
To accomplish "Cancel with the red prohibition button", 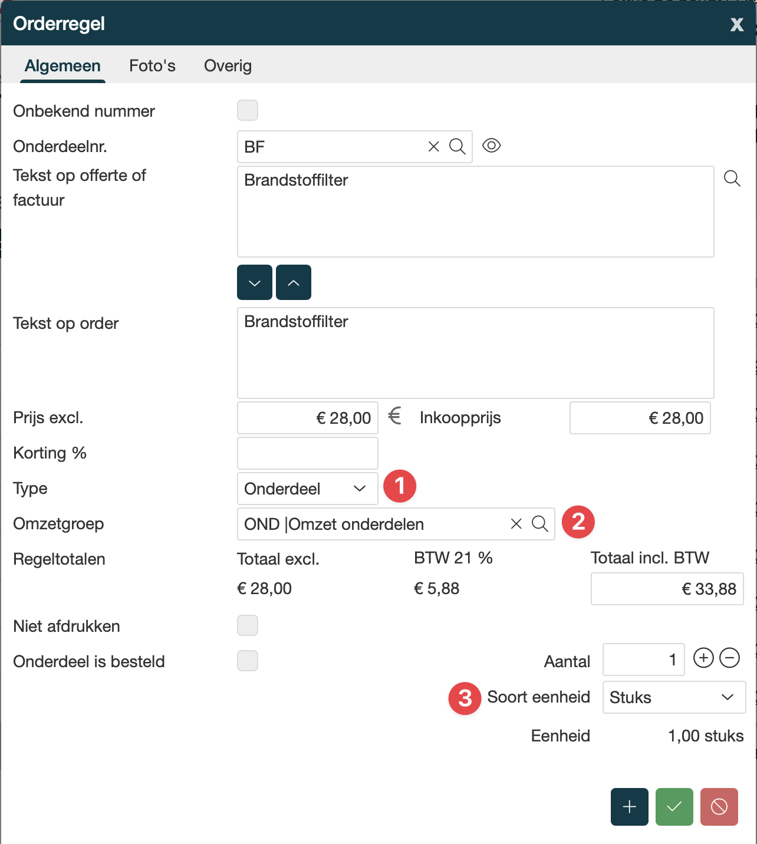I will pos(719,806).
